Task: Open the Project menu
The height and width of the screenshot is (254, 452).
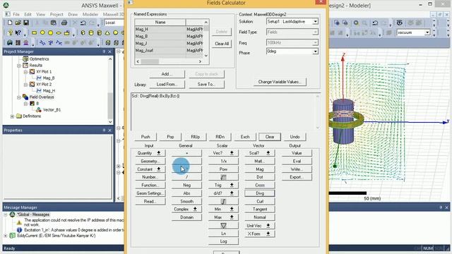Action: (x=56, y=14)
